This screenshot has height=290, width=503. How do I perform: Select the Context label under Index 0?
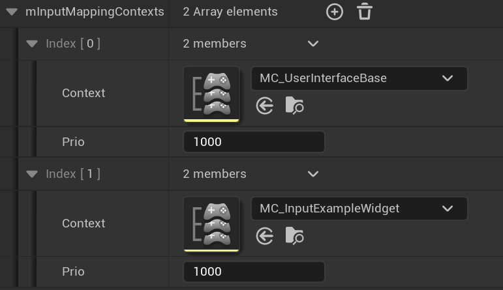tap(84, 93)
